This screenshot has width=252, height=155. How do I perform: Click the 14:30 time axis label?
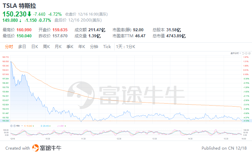190,139
